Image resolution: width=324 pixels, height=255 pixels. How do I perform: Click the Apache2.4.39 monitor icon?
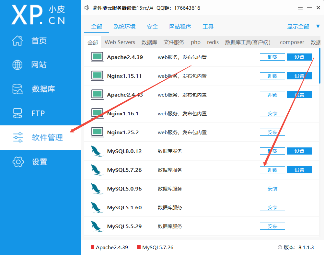(97, 57)
